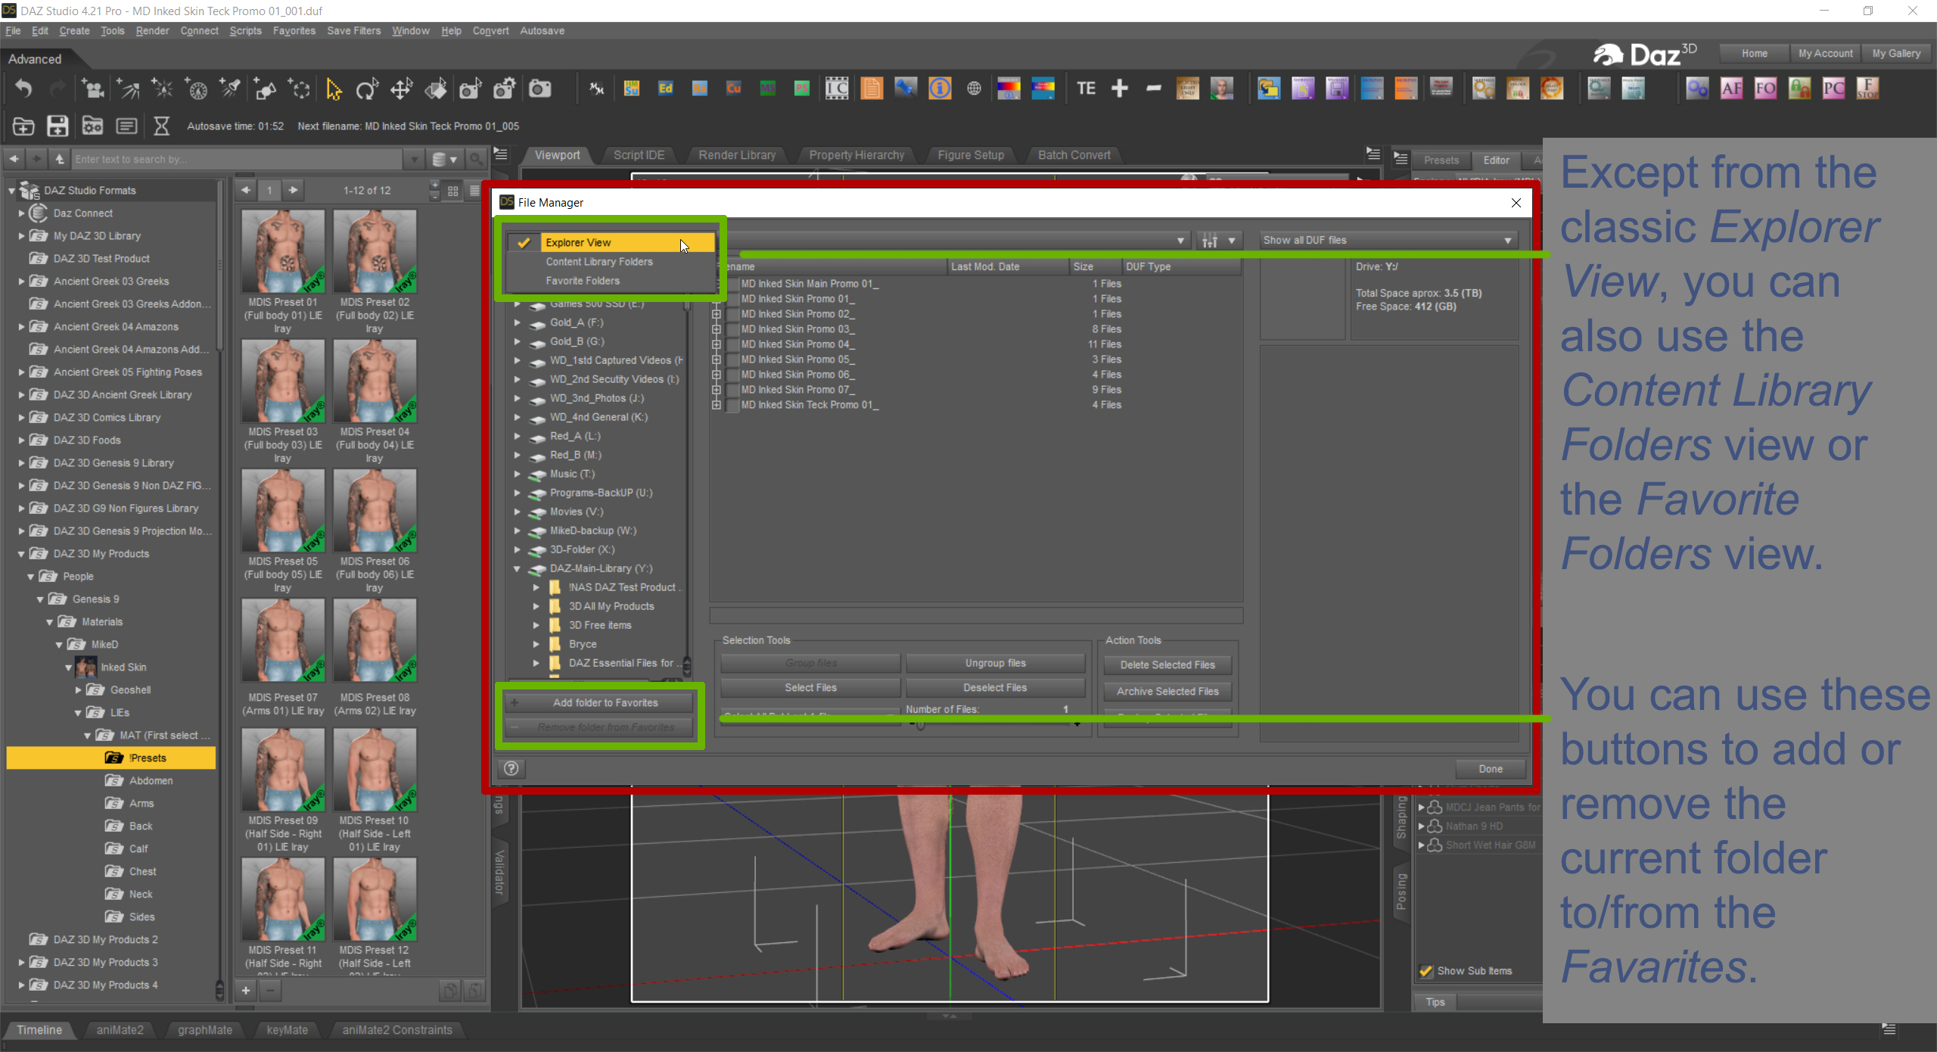Click the Ungroup files button
1937x1052 pixels.
(996, 663)
